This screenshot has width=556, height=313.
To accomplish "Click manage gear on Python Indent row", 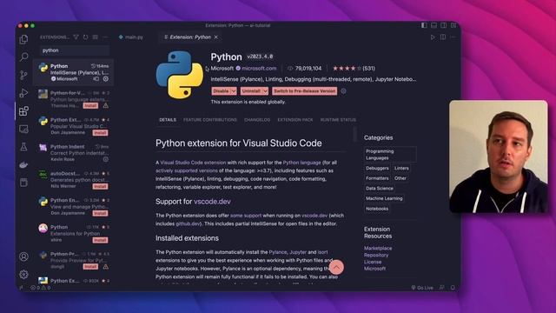I will pos(106,159).
